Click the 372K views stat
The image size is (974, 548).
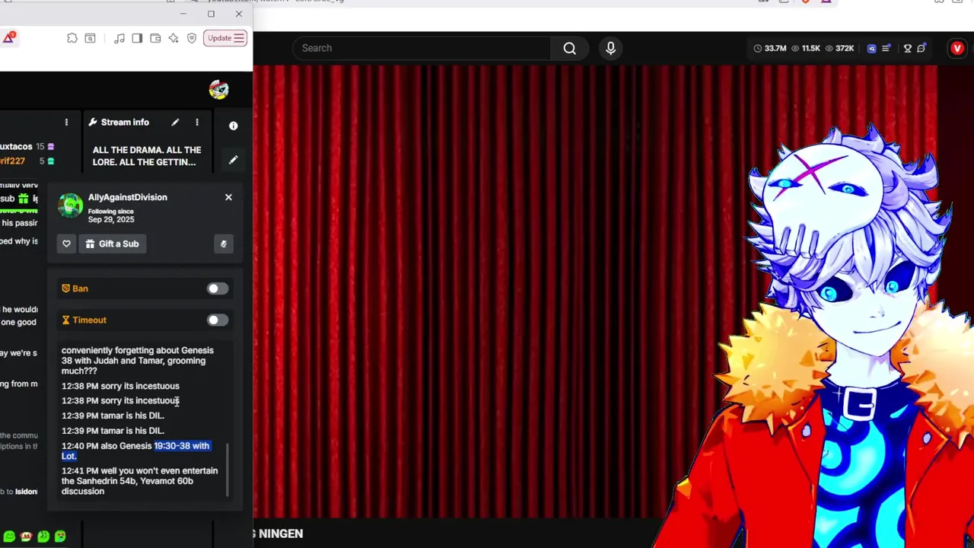point(840,48)
